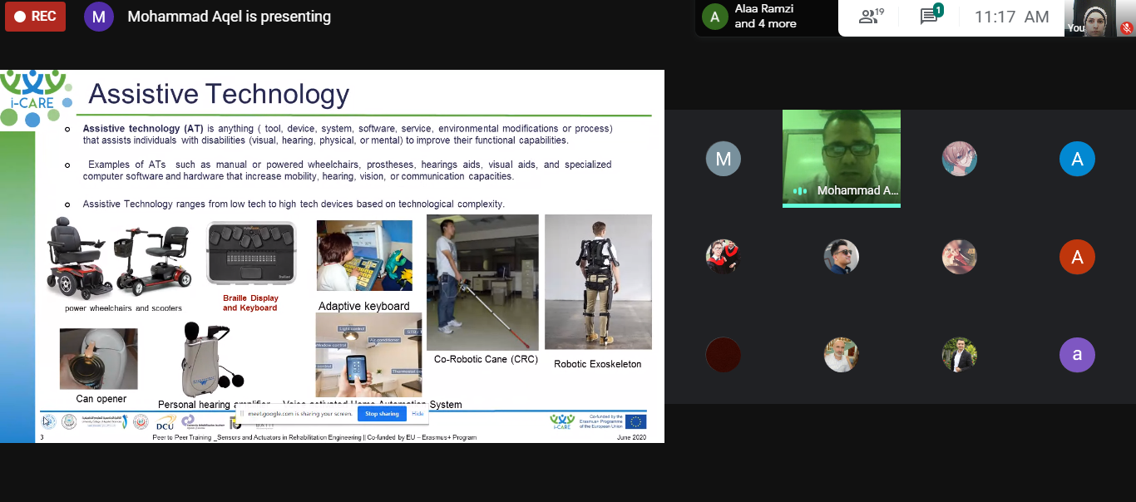Select the dark maroon participant avatar
This screenshot has height=502, width=1136.
[723, 355]
